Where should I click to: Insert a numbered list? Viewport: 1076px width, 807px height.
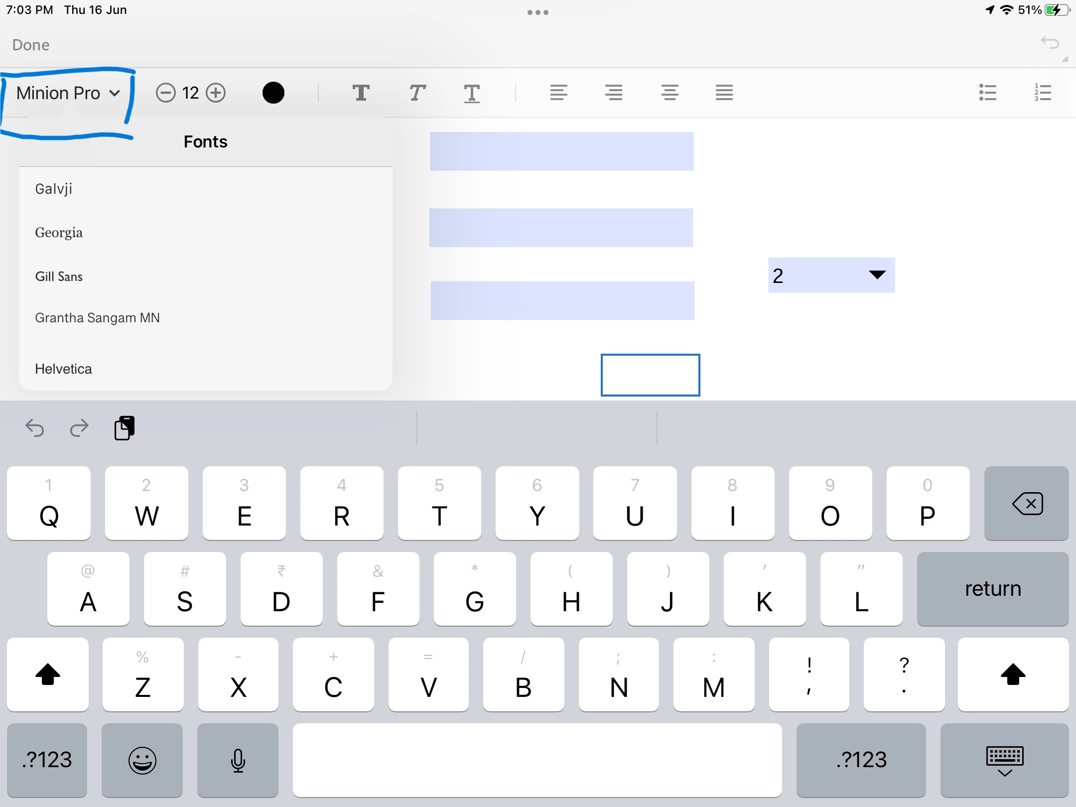tap(1042, 93)
